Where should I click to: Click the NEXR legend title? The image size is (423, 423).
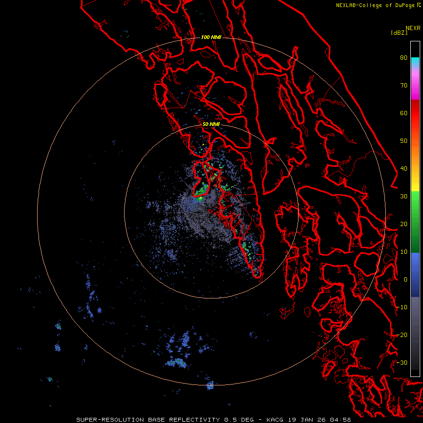(413, 28)
